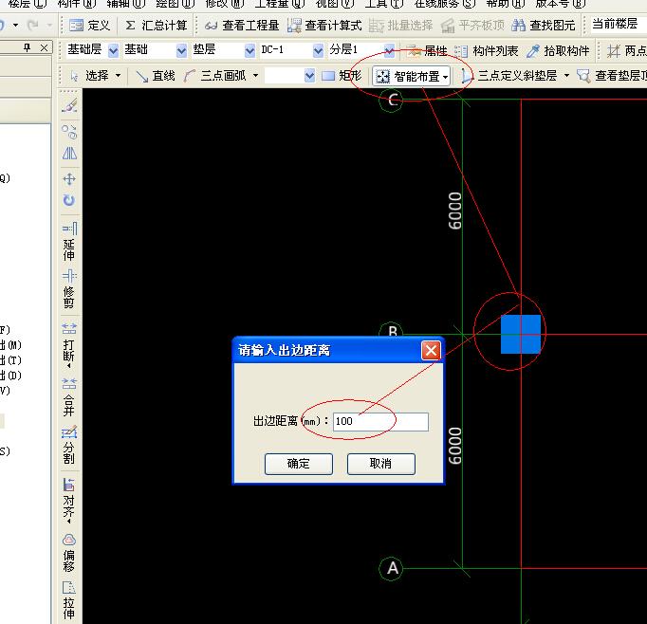
Task: Select the 修剪 trim tool
Action: [69, 289]
